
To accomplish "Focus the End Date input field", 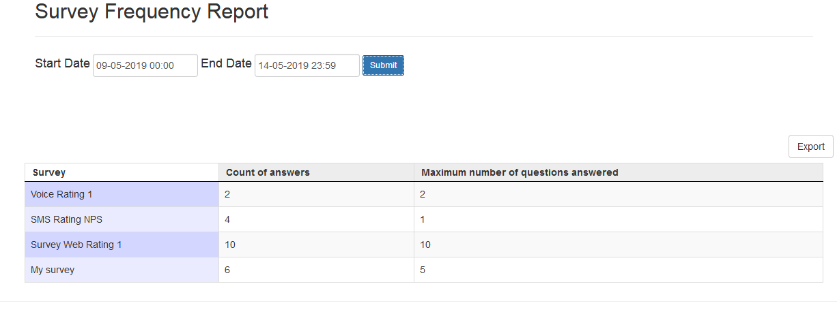I will [x=307, y=65].
